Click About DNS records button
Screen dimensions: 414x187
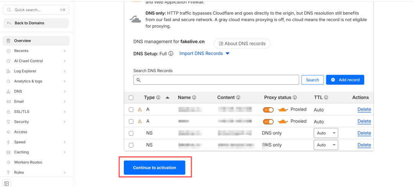242,44
